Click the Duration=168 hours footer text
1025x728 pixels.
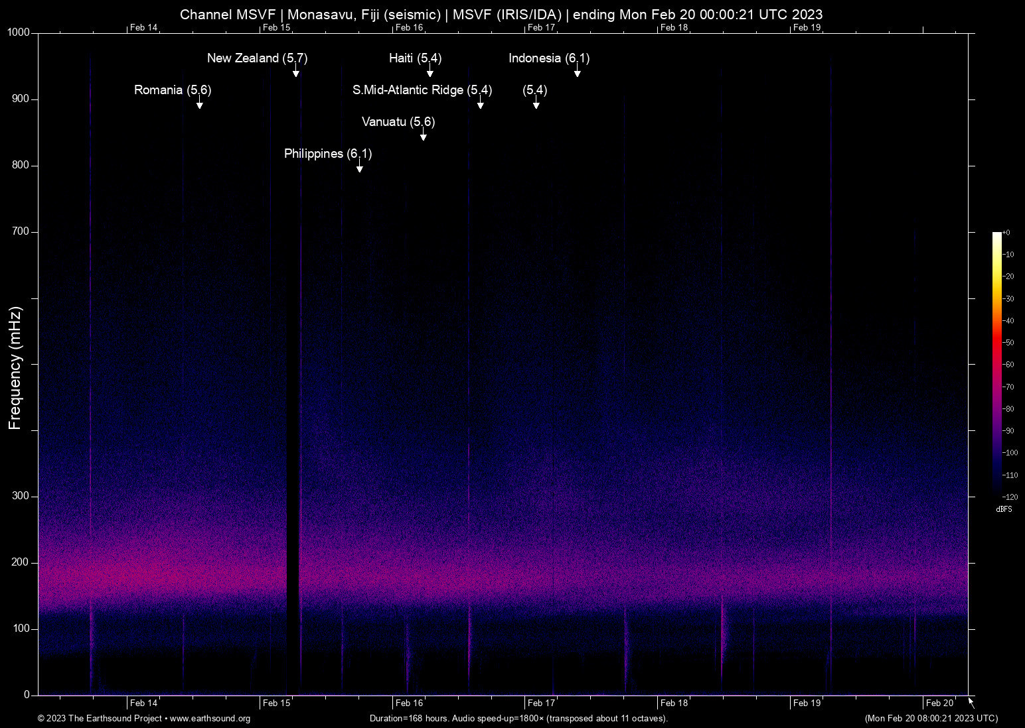coord(518,719)
